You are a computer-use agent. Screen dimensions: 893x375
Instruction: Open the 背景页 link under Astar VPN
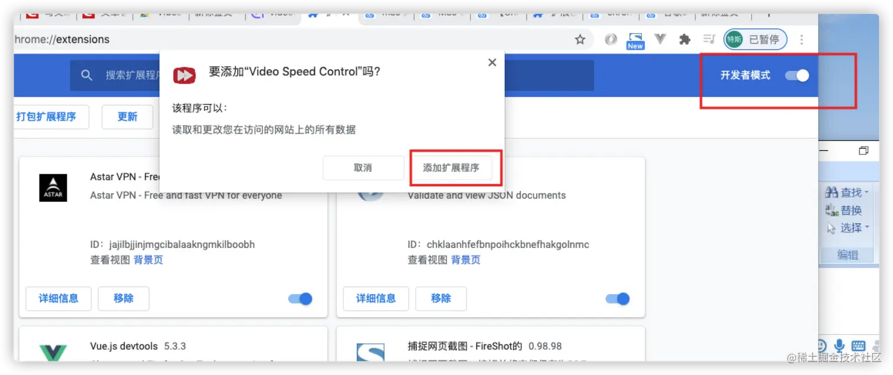tap(148, 260)
